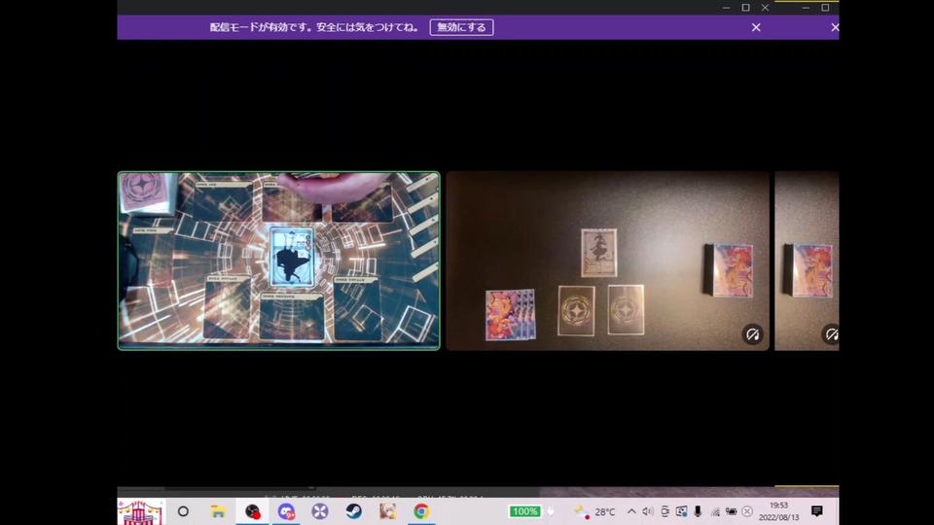Open the volume speaker tray icon
The image size is (934, 525).
tap(648, 511)
